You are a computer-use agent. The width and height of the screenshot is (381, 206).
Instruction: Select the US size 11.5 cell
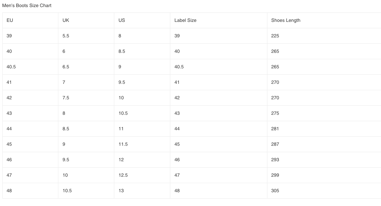[123, 144]
